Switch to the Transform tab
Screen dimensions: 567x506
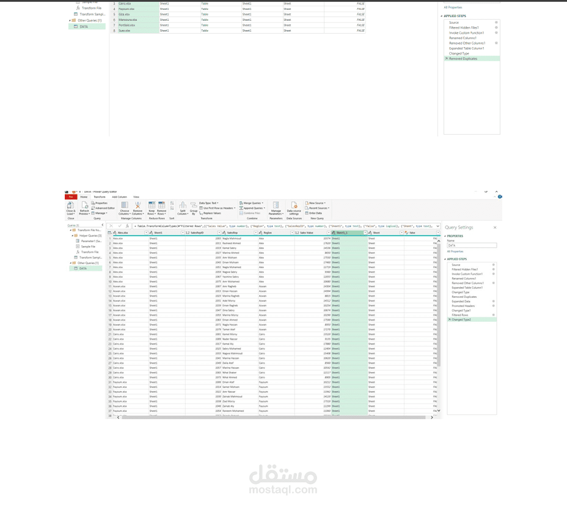[100, 197]
